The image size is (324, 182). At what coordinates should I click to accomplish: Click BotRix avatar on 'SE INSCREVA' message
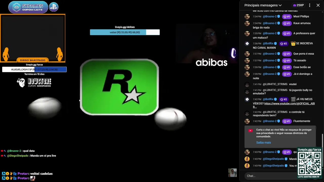tap(247, 43)
